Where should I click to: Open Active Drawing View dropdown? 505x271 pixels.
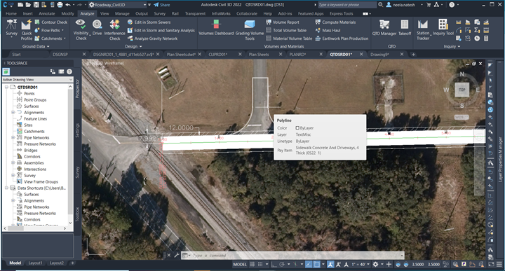[38, 79]
